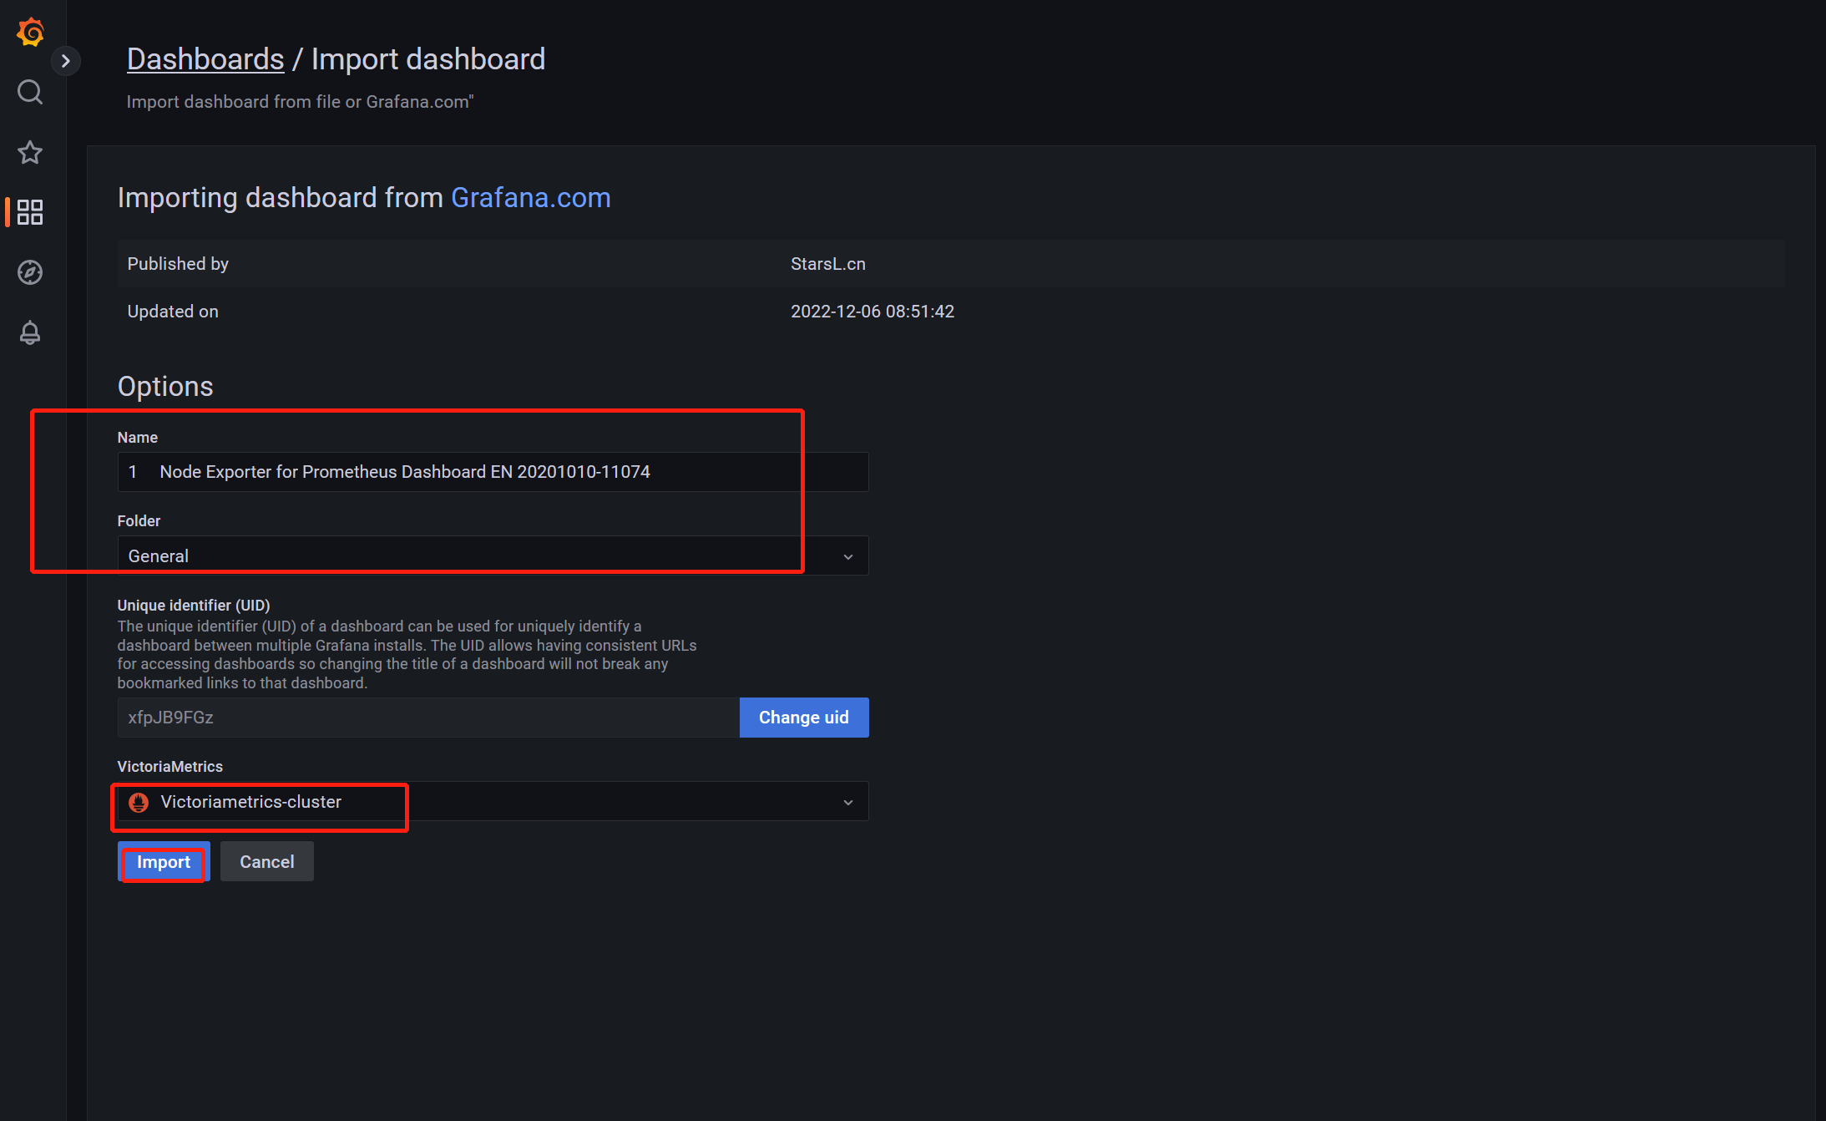This screenshot has width=1826, height=1121.
Task: Open the Alerting bell icon
Action: (30, 332)
